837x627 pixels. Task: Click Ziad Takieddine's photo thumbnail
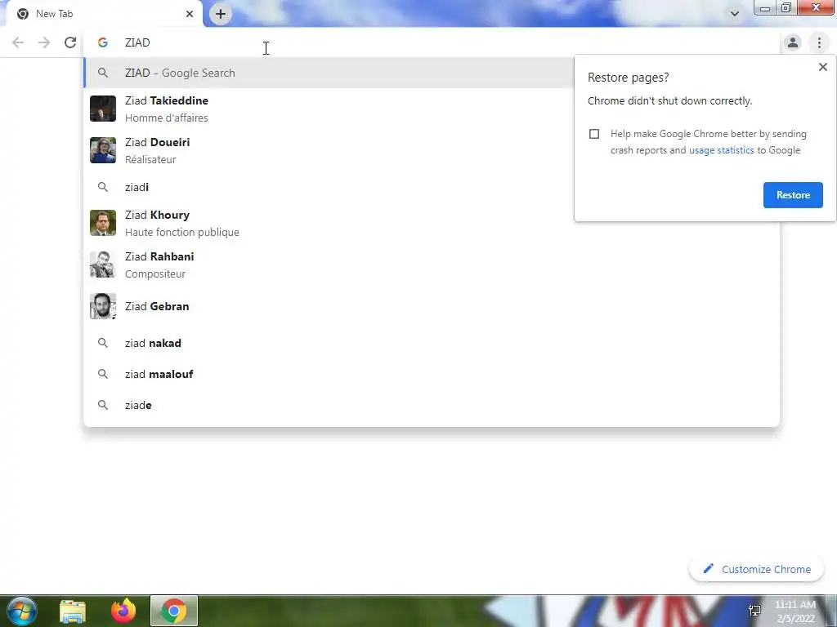(x=102, y=109)
